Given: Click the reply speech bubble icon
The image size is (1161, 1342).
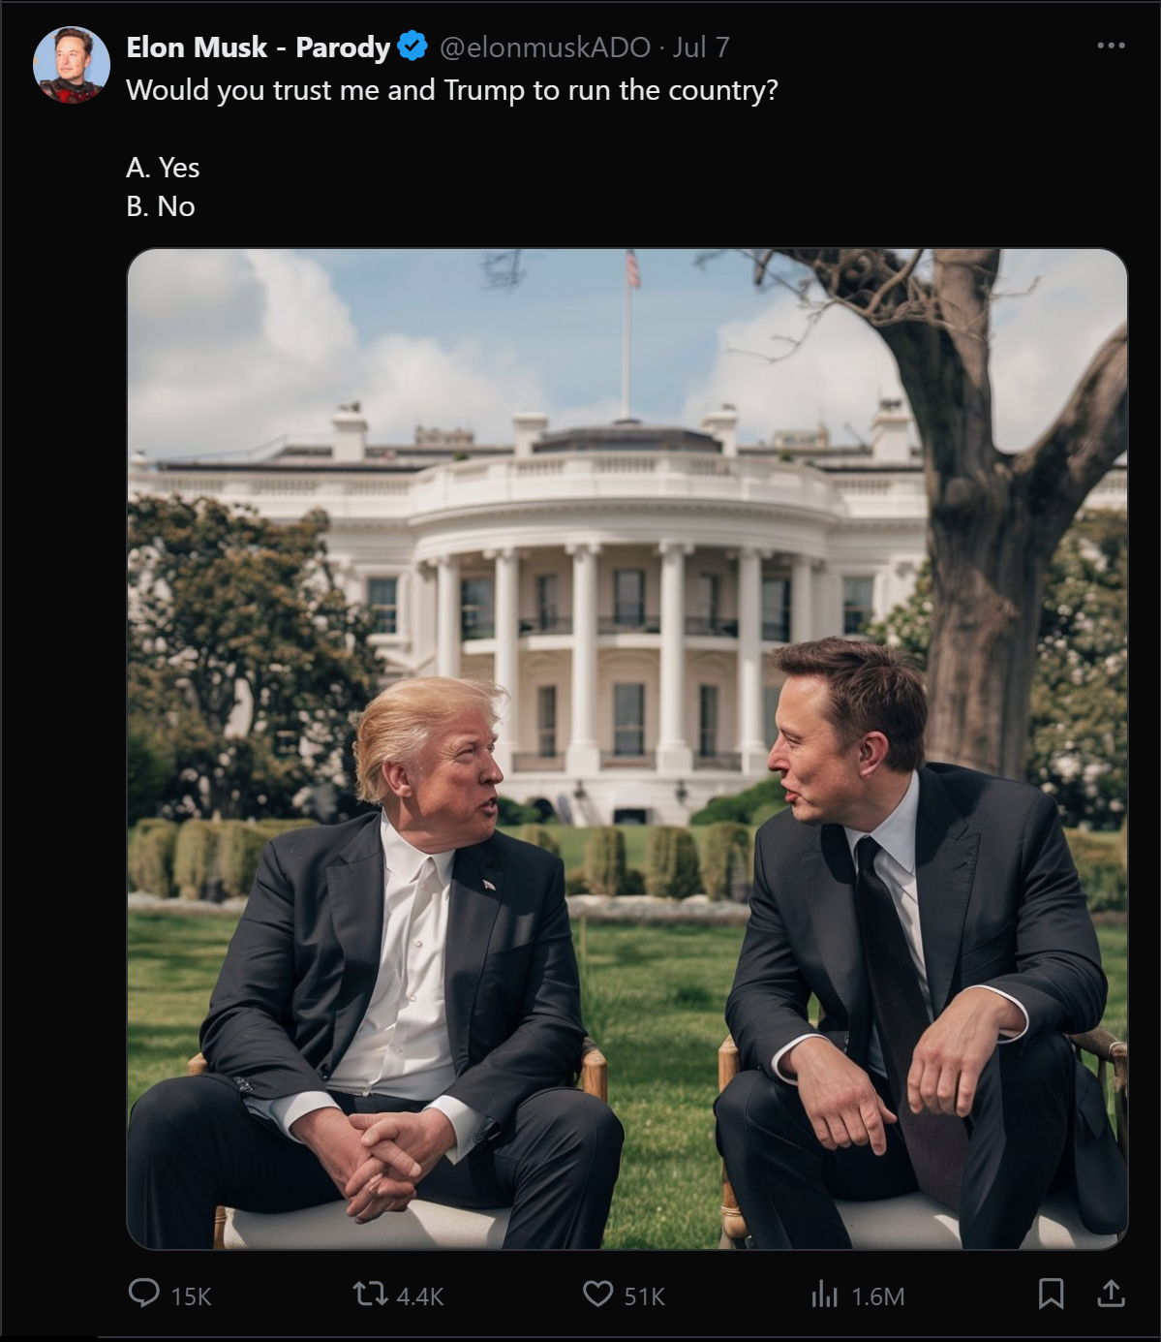Looking at the screenshot, I should [144, 1294].
